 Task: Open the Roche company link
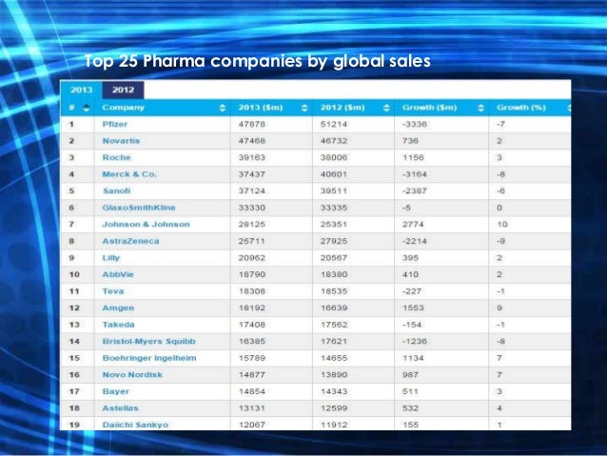pyautogui.click(x=116, y=158)
